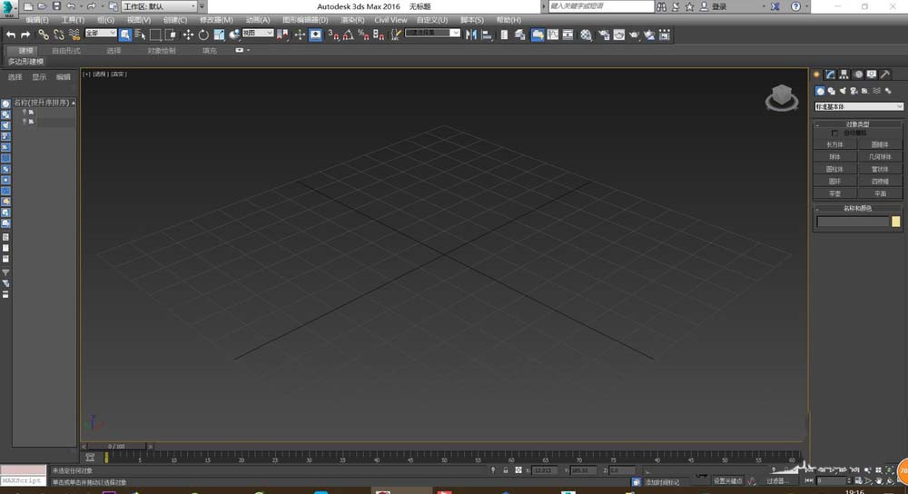Expand the named selection sets dropdown
This screenshot has width=908, height=494.
tap(455, 33)
